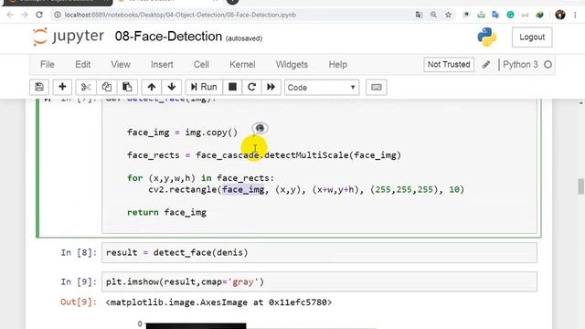Interrupt the kernel with stop icon
Screen dimensions: 585x329
pyautogui.click(x=232, y=88)
